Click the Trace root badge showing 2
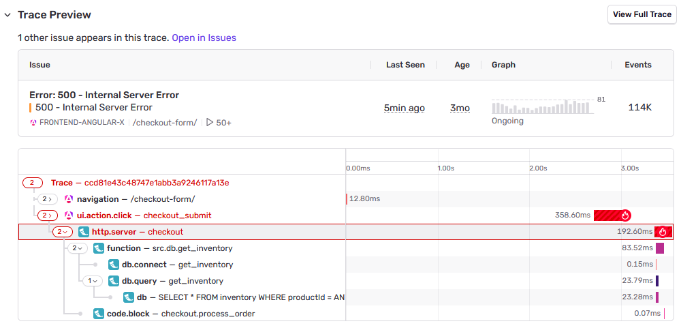The width and height of the screenshot is (681, 328). pos(33,183)
